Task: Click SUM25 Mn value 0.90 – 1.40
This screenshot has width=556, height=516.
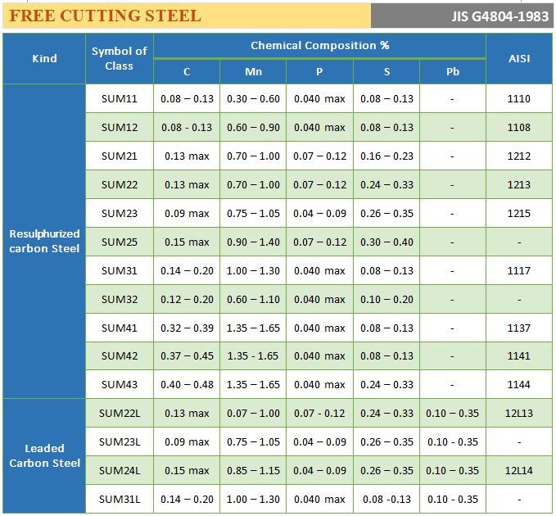Action: click(253, 242)
